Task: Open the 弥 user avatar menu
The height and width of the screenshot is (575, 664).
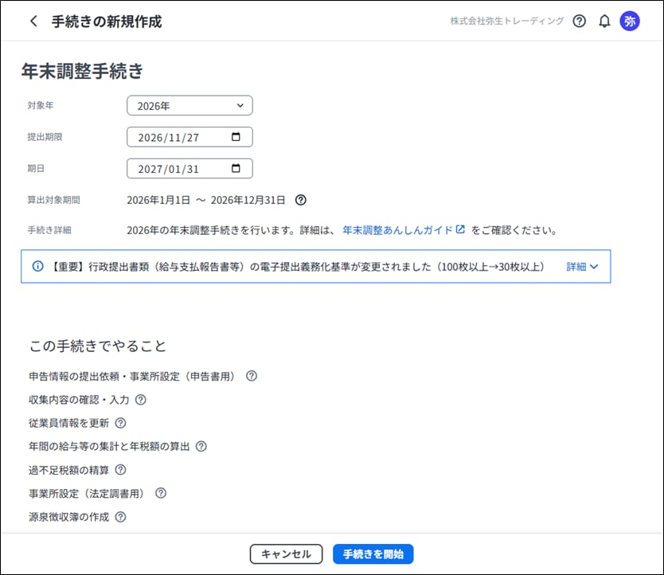Action: 630,22
